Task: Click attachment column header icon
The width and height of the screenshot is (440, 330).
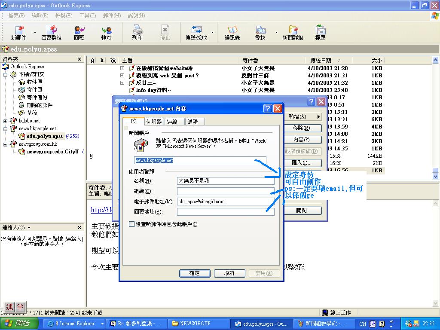Action: [x=92, y=60]
